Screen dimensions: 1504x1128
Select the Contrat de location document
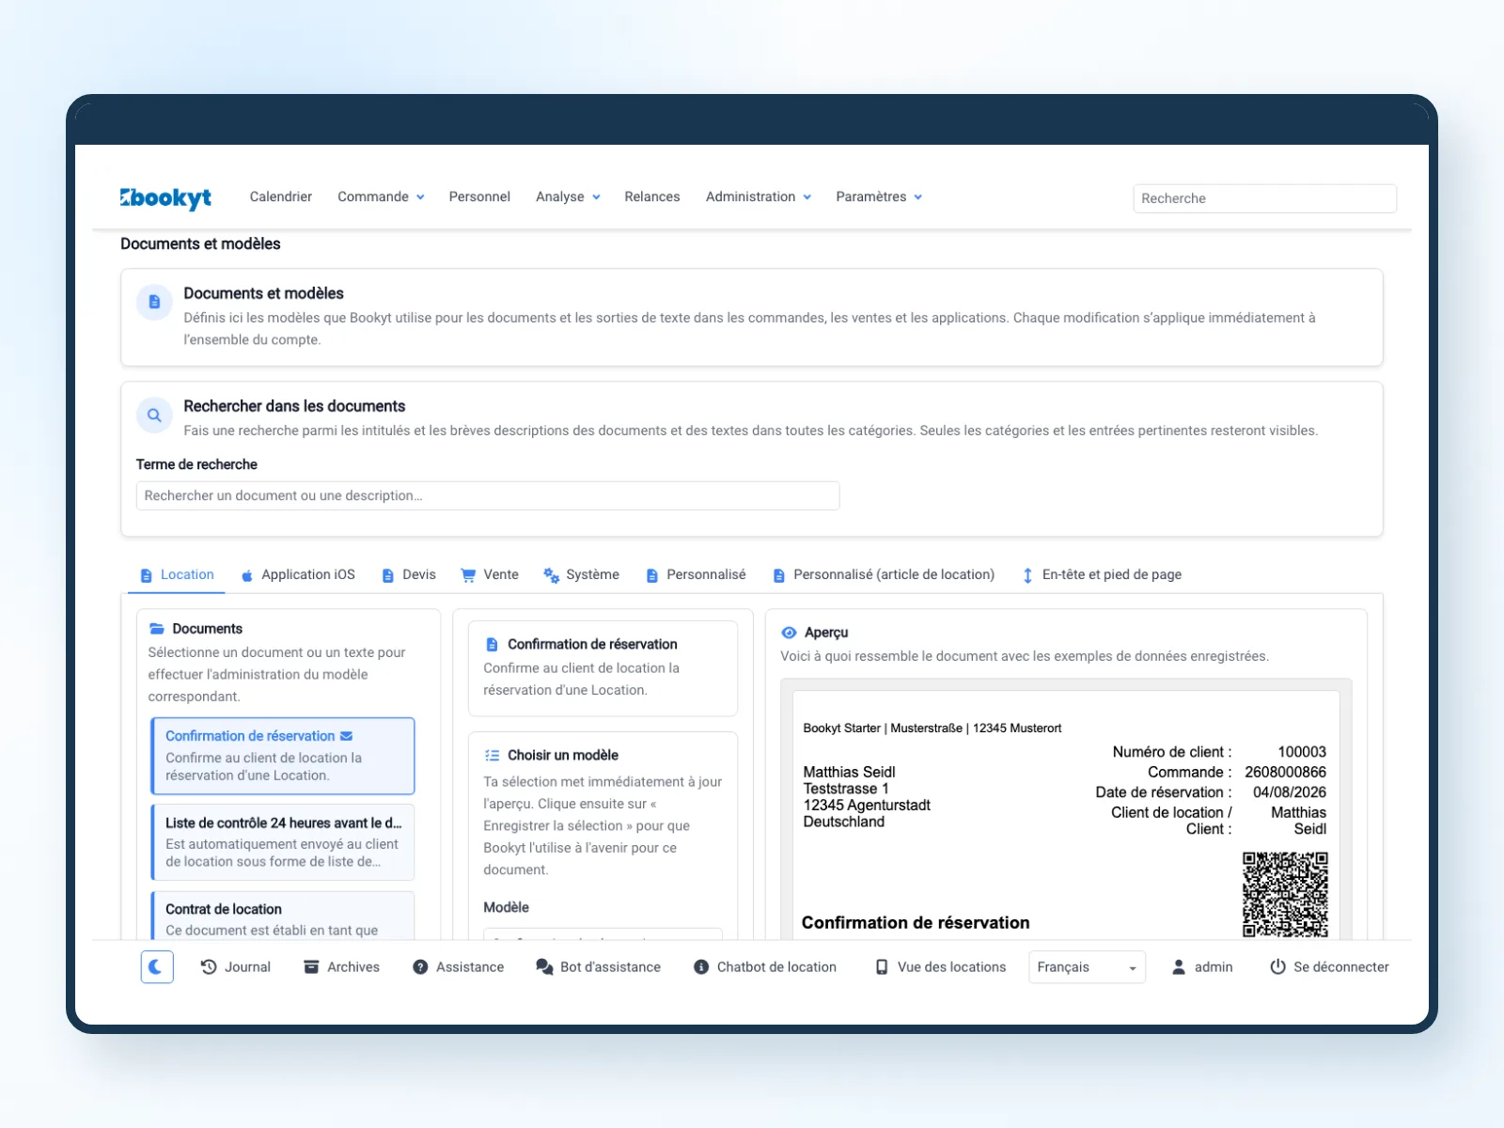click(283, 916)
